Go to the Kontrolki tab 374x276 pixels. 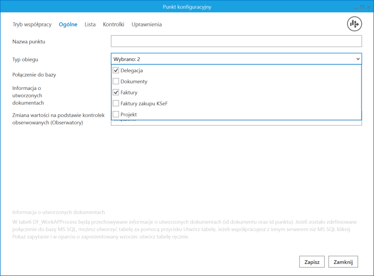[x=114, y=24]
